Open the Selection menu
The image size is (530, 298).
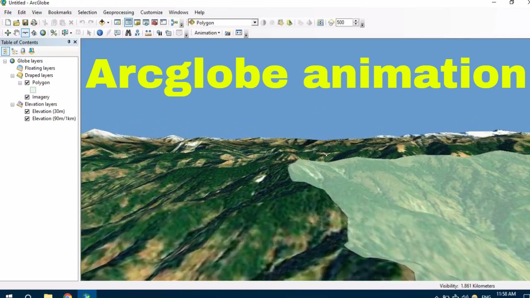click(87, 12)
